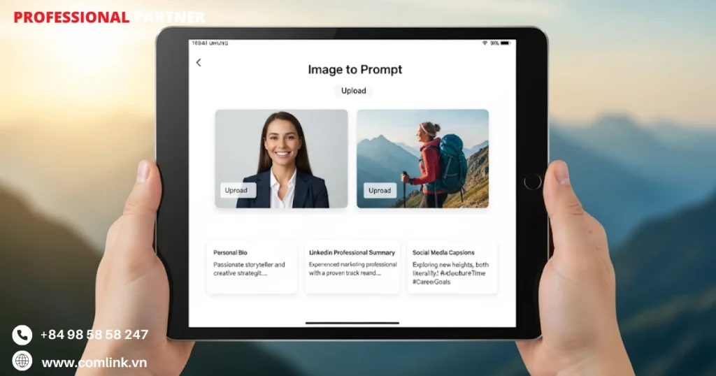Tap the home indicator bar at bottom

point(352,323)
